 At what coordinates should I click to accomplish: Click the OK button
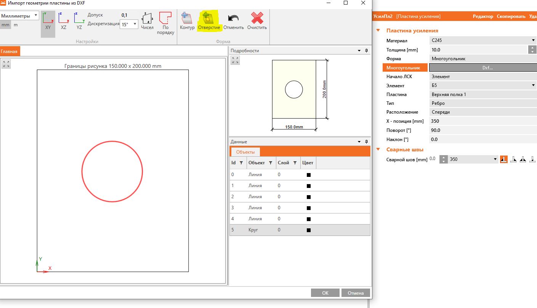[325, 293]
